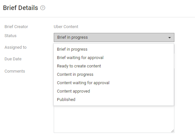Choose Content waiting for approval option

coord(83,83)
